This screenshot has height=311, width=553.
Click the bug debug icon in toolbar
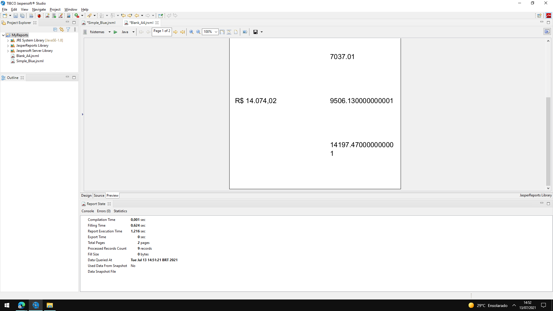click(39, 16)
